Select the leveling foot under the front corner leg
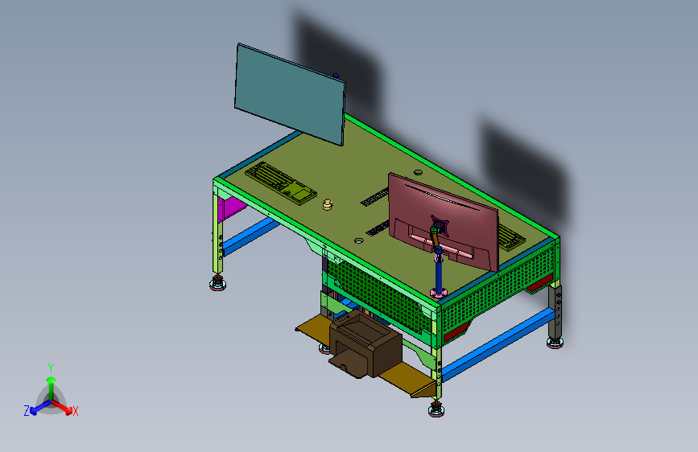The image size is (698, 452). pyautogui.click(x=436, y=409)
